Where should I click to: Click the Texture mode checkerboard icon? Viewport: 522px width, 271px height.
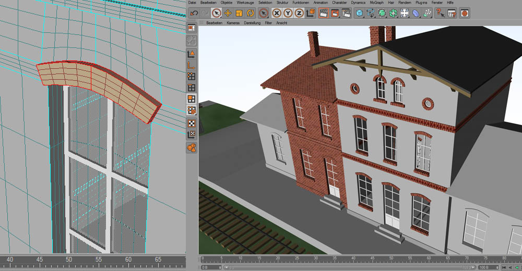pos(192,124)
